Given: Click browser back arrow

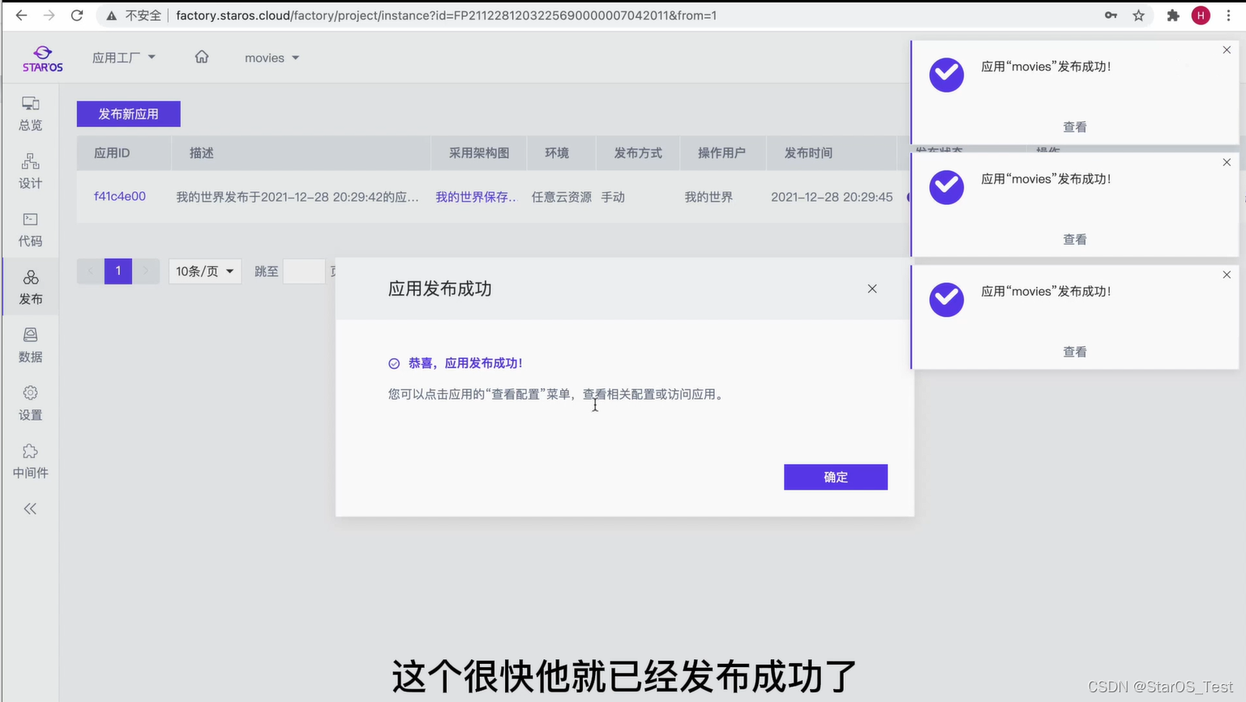Looking at the screenshot, I should [x=21, y=15].
